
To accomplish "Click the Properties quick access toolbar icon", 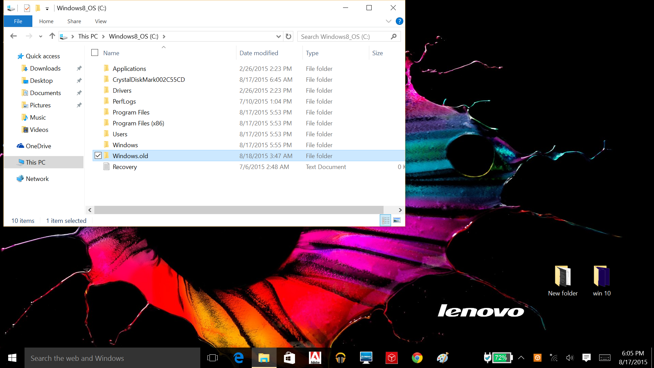I will [x=27, y=8].
